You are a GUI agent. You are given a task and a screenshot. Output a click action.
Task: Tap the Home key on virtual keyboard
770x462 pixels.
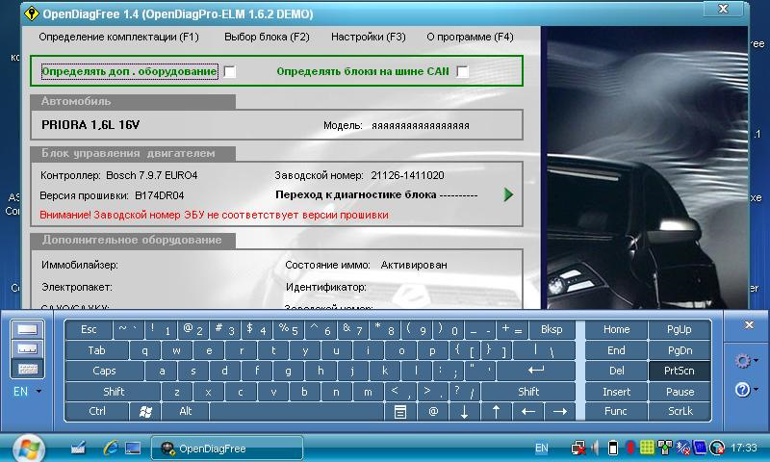616,329
